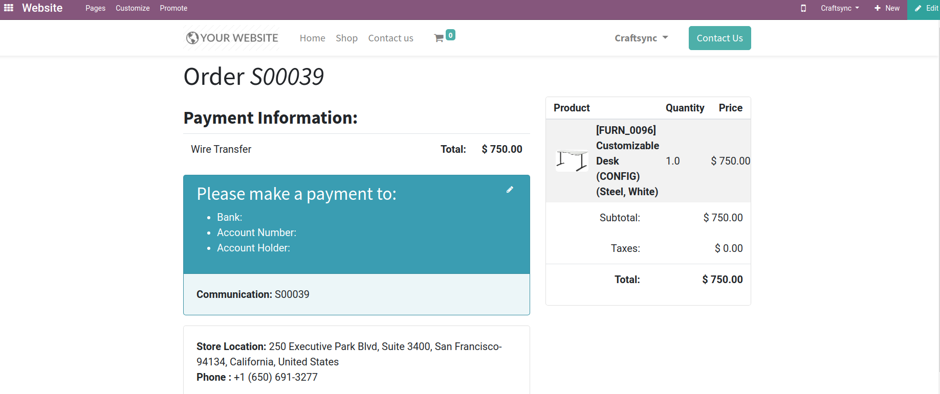Navigate to the Shop link
This screenshot has width=940, height=394.
point(346,38)
